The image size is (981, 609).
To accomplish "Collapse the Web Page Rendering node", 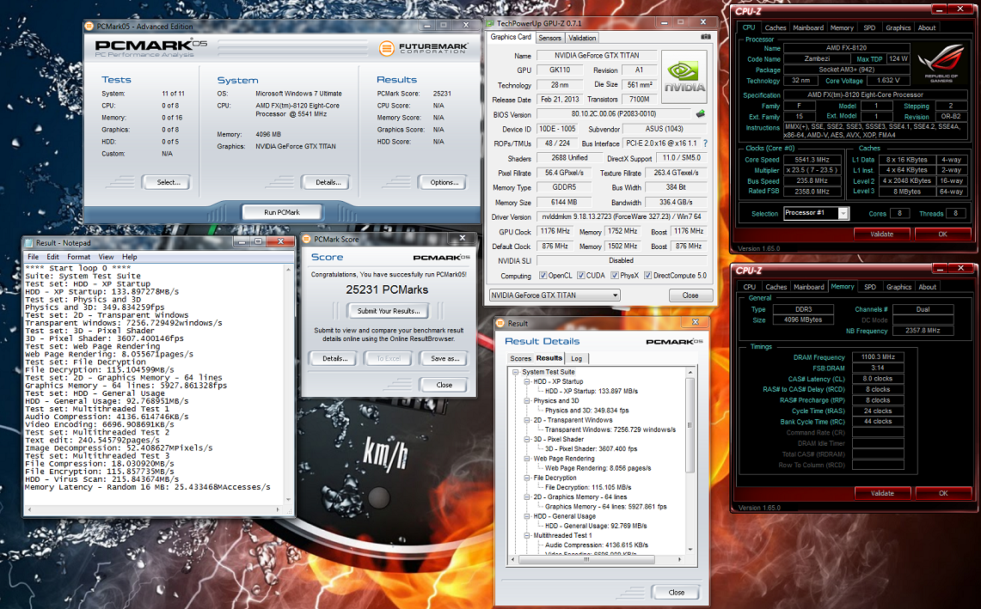I will 527,459.
